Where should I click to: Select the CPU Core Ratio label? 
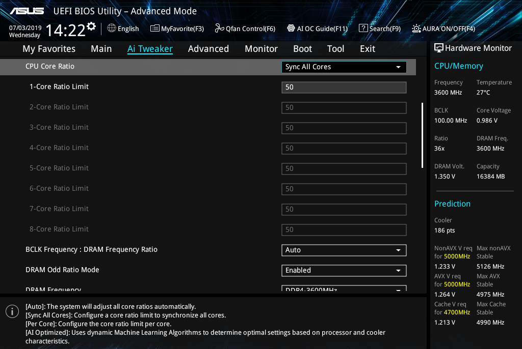(50, 66)
